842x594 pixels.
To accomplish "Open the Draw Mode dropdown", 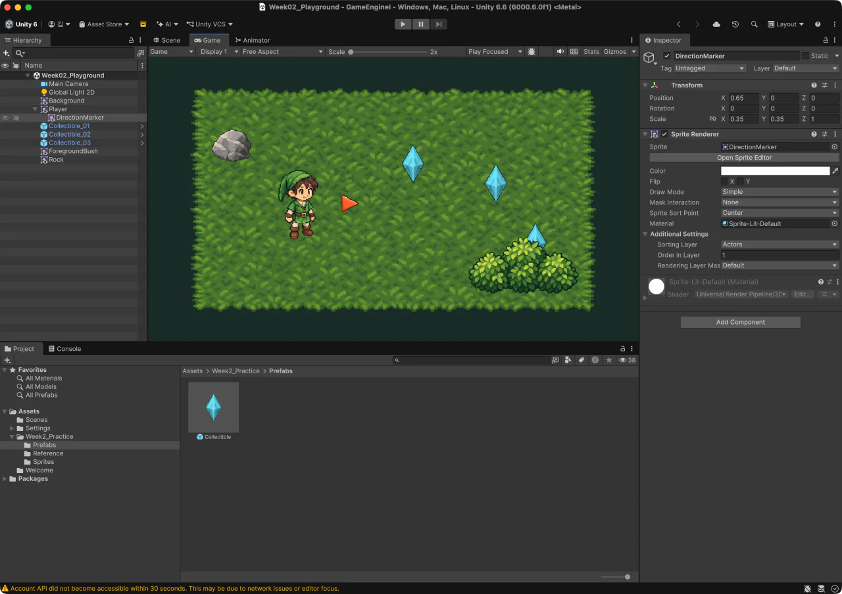I will click(x=780, y=192).
